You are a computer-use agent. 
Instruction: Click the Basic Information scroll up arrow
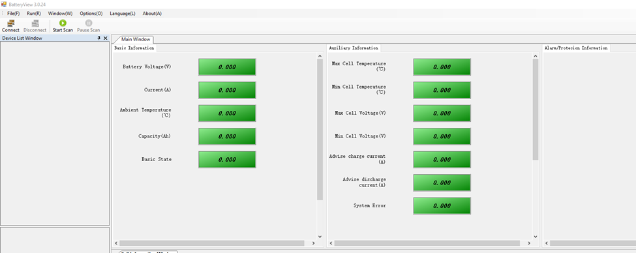click(x=320, y=56)
